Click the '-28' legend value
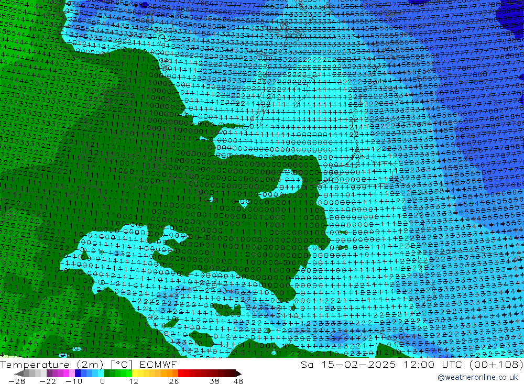The image size is (524, 384). (17, 381)
